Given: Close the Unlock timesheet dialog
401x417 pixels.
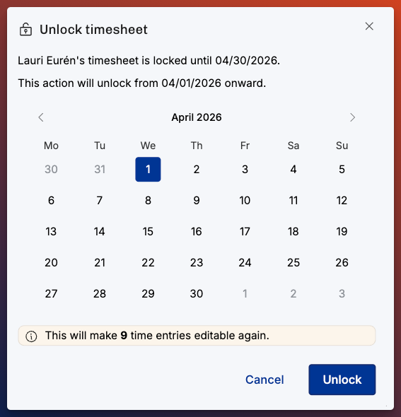Looking at the screenshot, I should click(369, 26).
